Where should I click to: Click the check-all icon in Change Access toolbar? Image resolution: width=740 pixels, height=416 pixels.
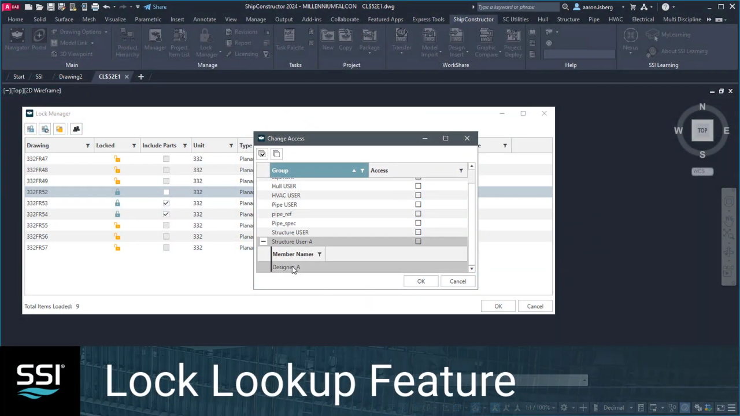click(262, 154)
